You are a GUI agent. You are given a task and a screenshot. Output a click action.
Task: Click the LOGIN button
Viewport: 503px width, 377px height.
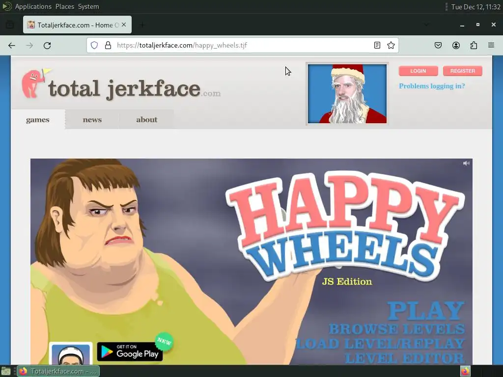click(419, 71)
